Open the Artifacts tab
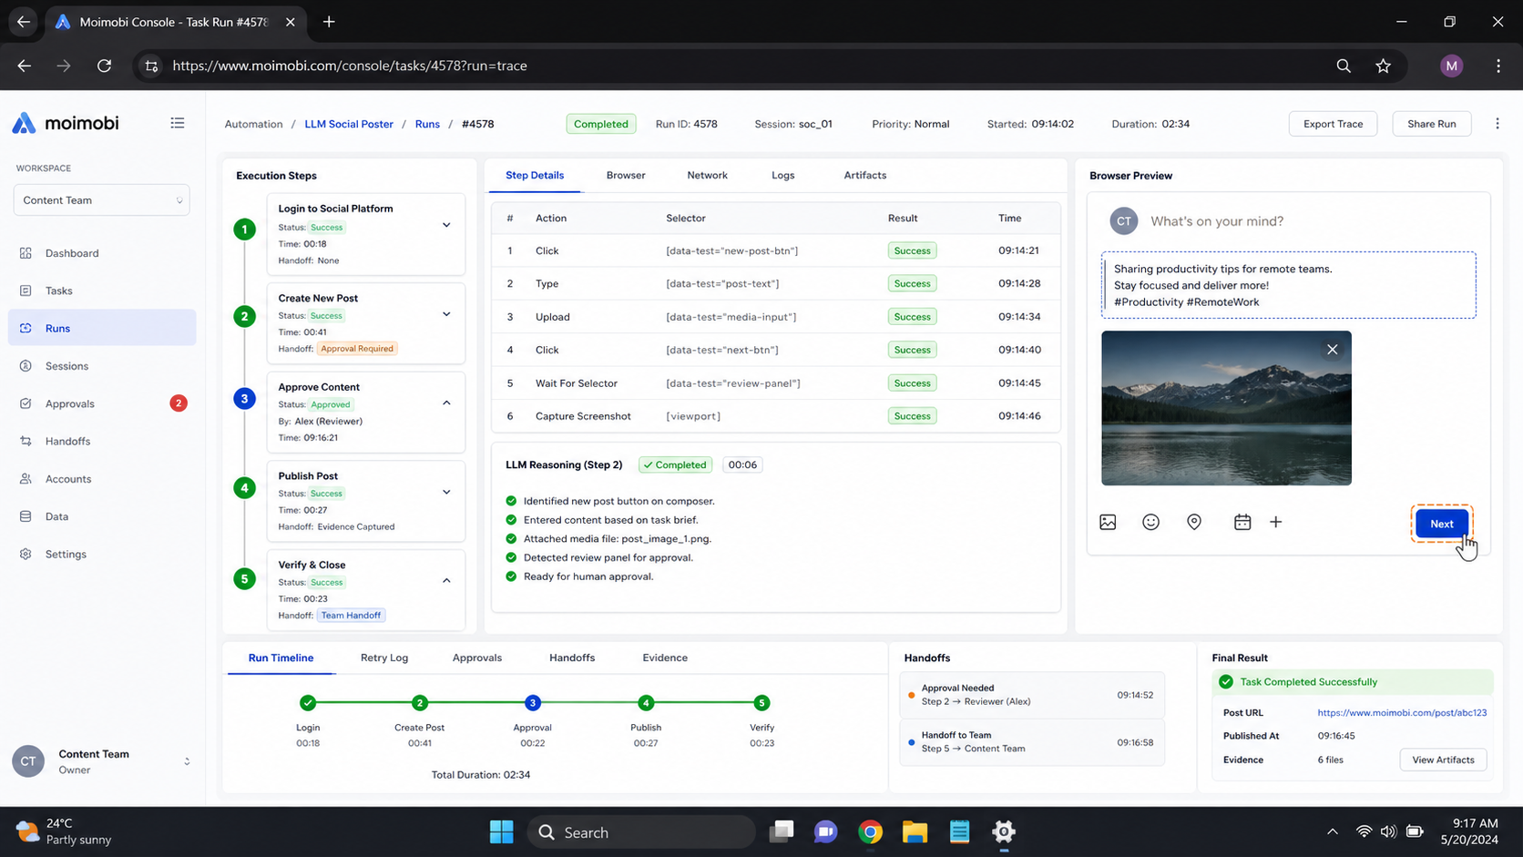The height and width of the screenshot is (857, 1523). click(x=864, y=175)
